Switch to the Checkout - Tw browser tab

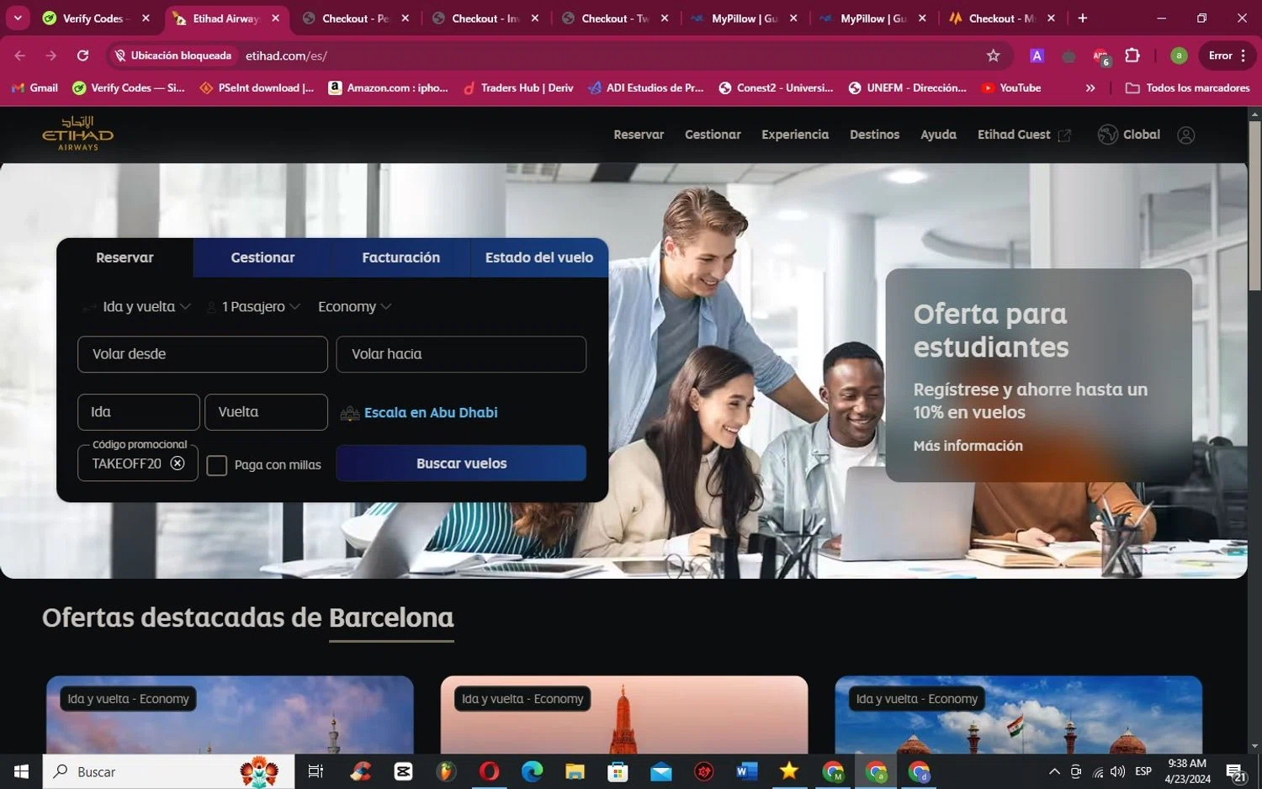coord(614,18)
